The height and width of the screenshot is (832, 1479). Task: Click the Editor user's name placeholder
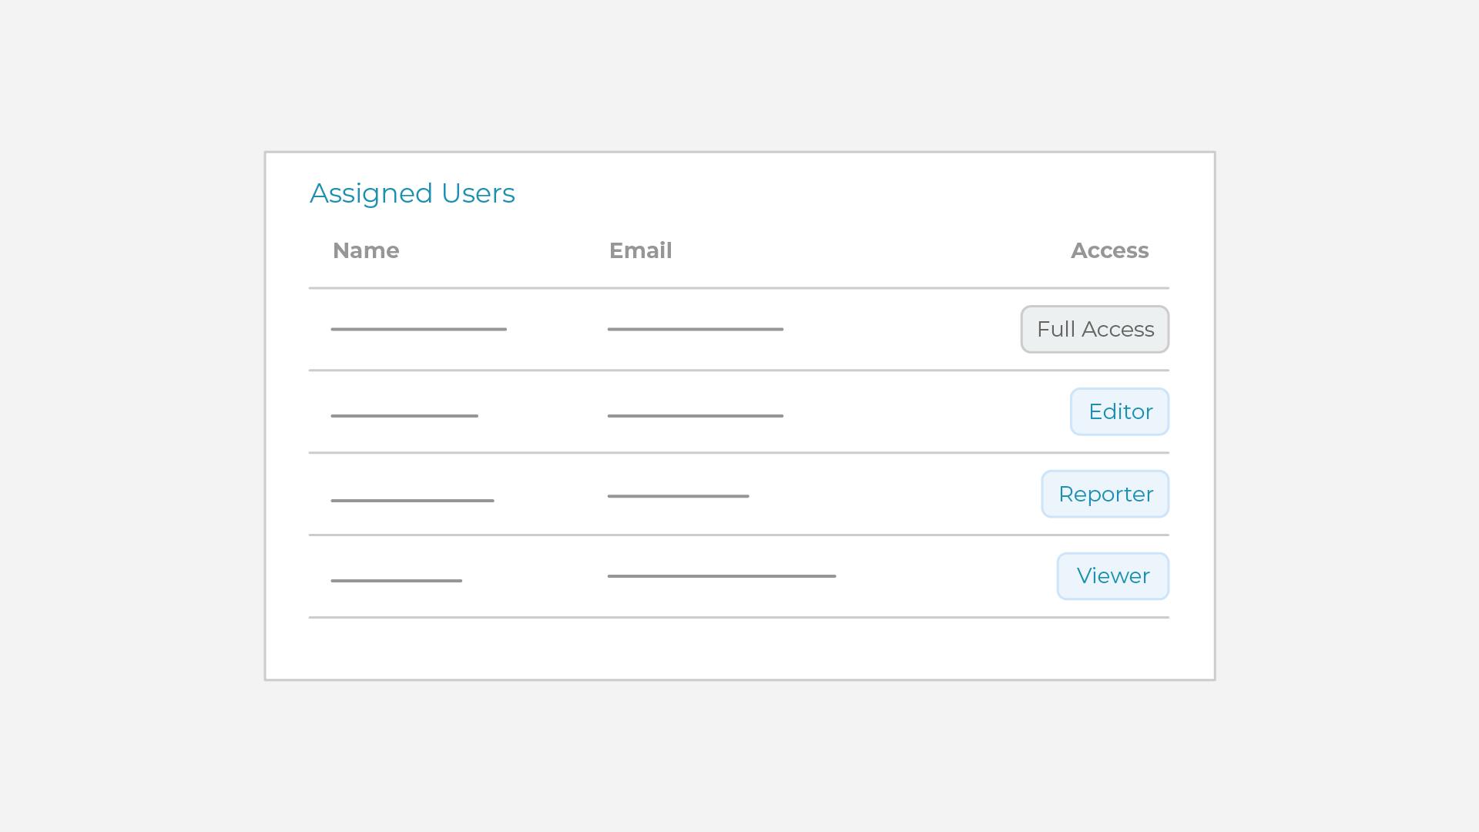pos(404,415)
